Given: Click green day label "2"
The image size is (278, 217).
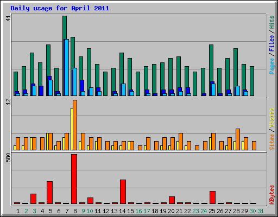Looking at the screenshot, I should pyautogui.click(x=26, y=211).
